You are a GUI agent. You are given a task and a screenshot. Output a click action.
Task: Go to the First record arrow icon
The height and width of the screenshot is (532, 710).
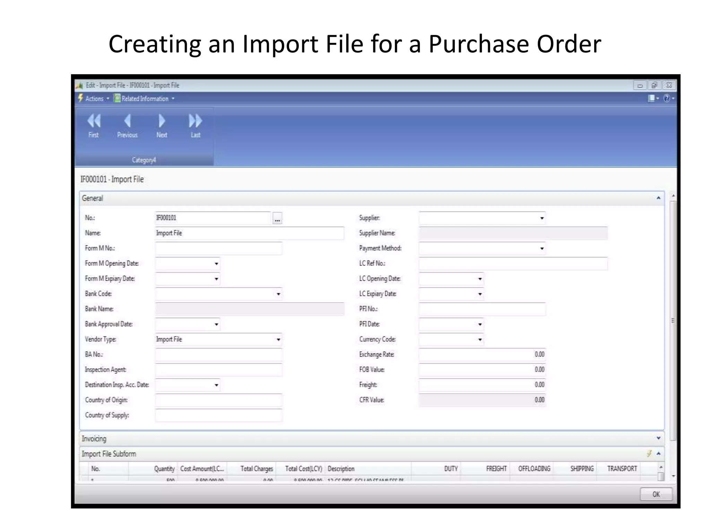coord(94,121)
